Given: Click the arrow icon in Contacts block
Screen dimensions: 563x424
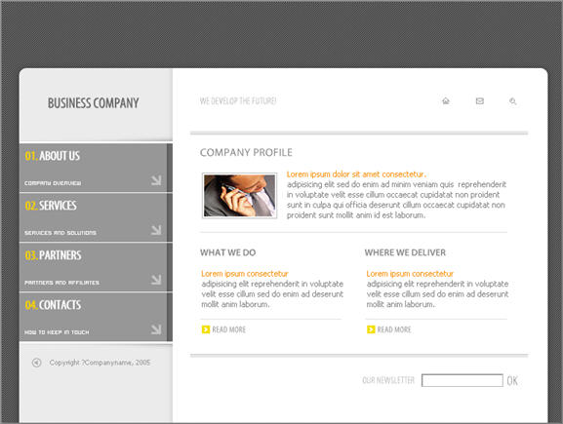Looking at the screenshot, I should coord(156,328).
